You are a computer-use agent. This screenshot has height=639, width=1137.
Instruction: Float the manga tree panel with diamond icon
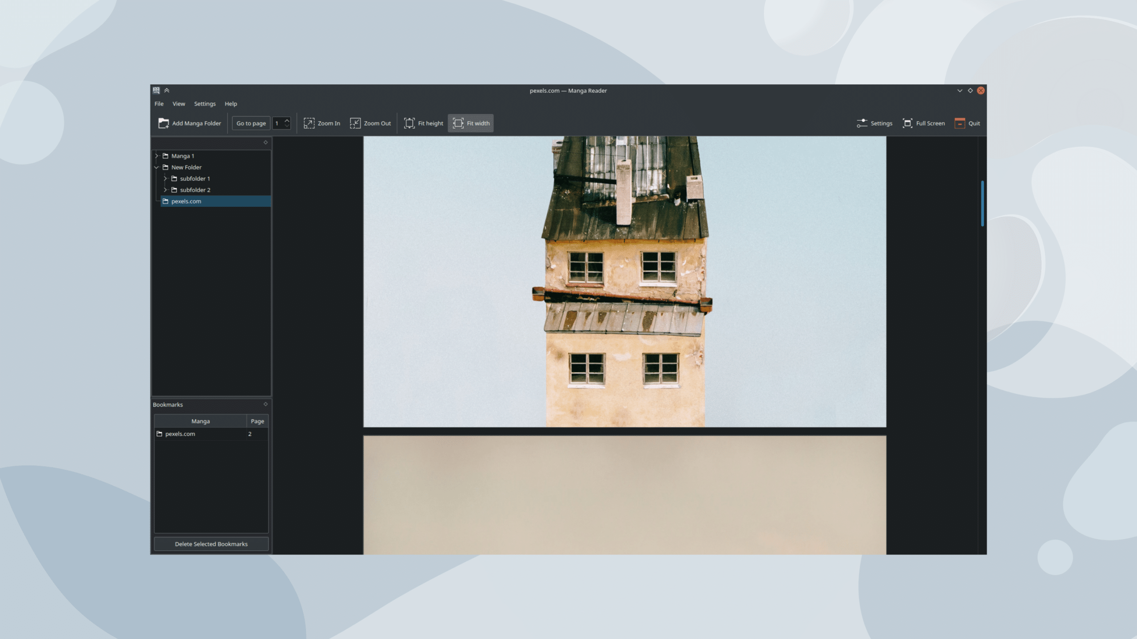tap(266, 142)
